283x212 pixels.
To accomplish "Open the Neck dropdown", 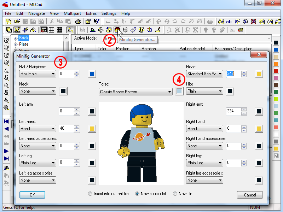I will 37,91.
